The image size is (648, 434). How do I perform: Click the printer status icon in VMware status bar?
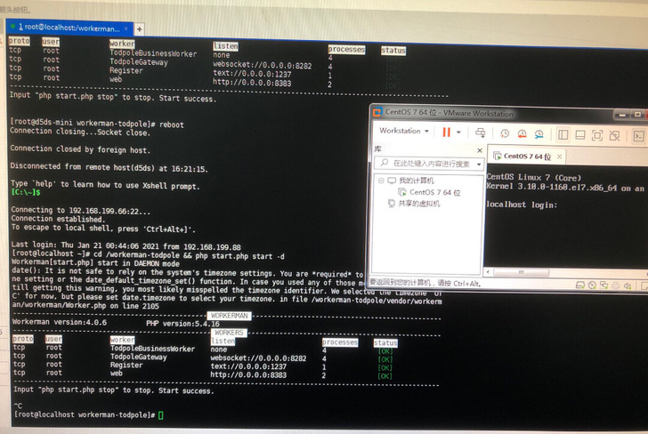click(616, 285)
